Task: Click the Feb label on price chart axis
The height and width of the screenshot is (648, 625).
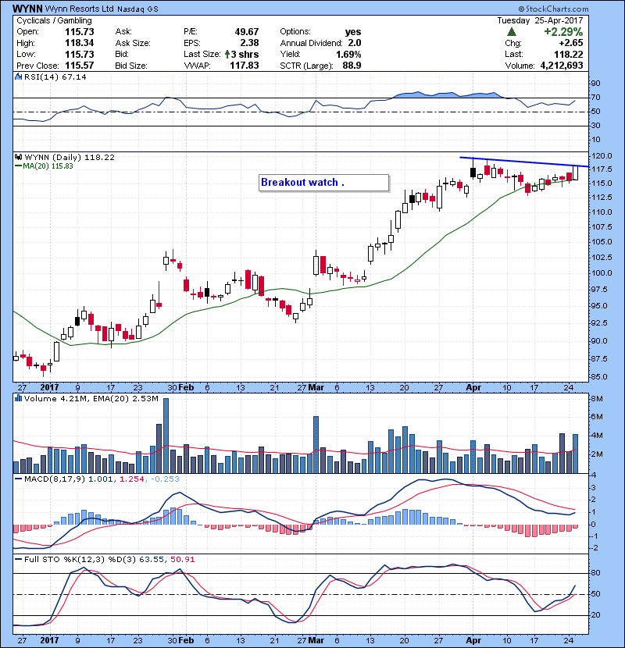Action: (186, 388)
